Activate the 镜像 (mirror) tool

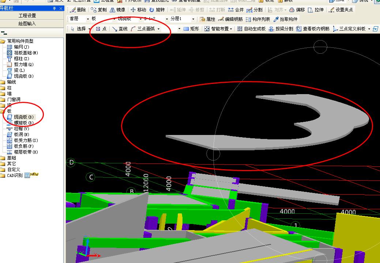pyautogui.click(x=117, y=10)
